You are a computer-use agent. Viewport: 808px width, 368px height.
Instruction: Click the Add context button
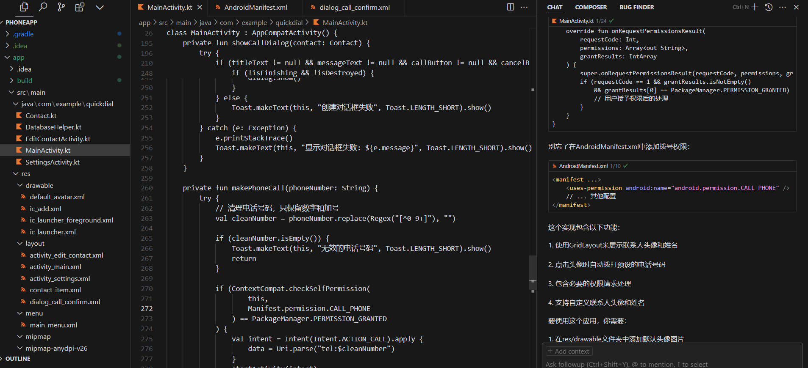click(x=569, y=352)
